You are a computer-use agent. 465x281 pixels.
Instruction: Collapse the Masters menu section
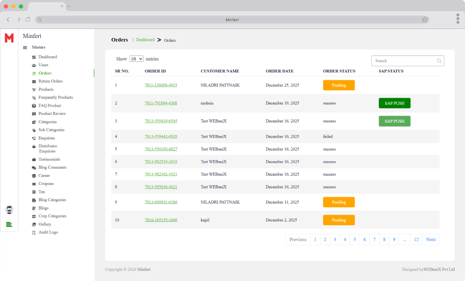[25, 47]
